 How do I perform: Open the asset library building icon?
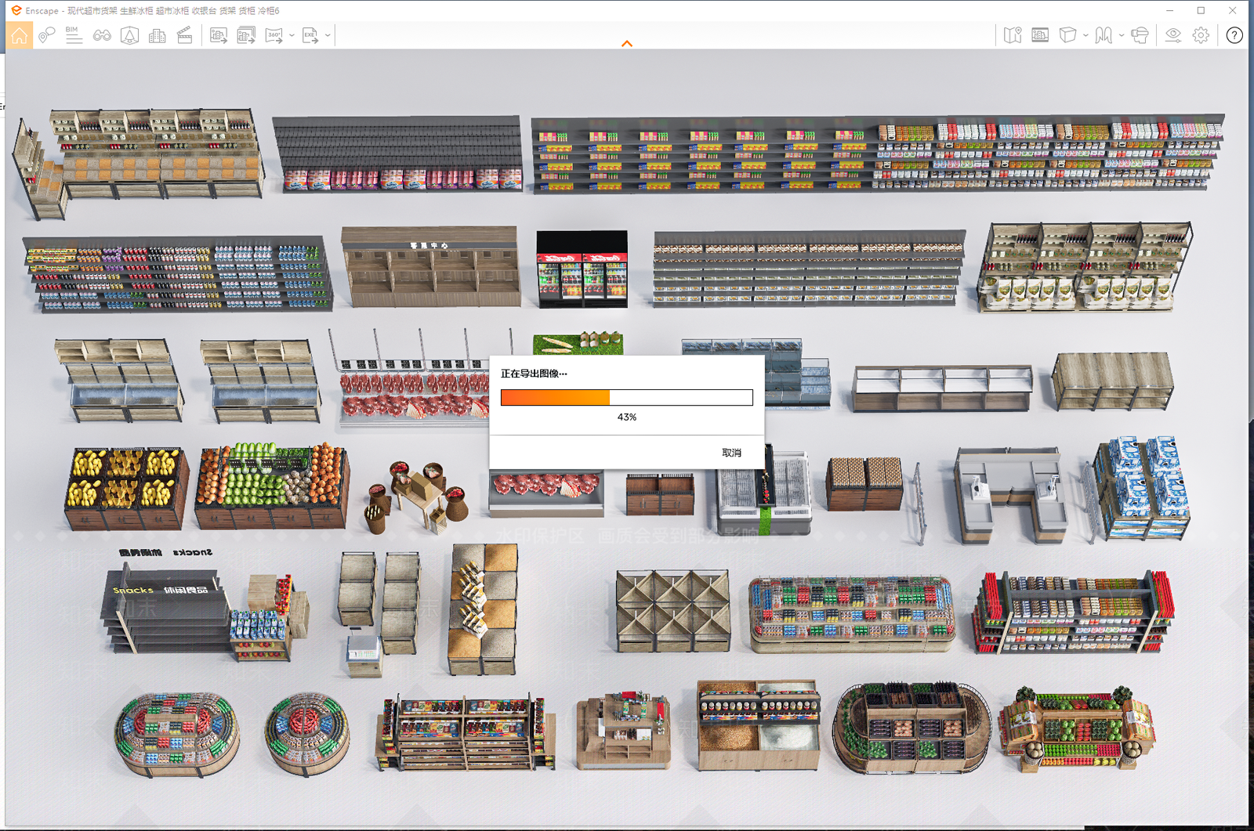(158, 35)
